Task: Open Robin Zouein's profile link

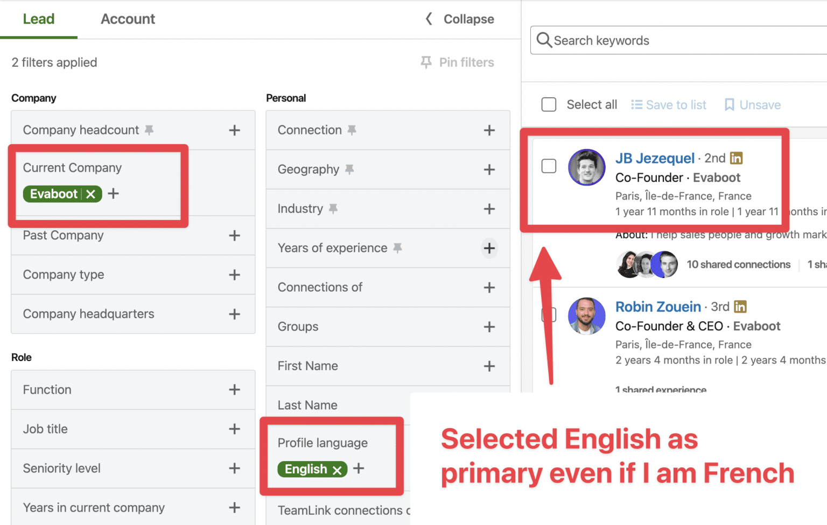Action: click(x=658, y=306)
